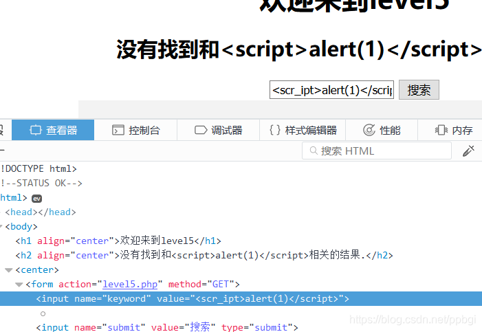Open the 性能 performance tab
The width and height of the screenshot is (482, 332).
point(382,130)
